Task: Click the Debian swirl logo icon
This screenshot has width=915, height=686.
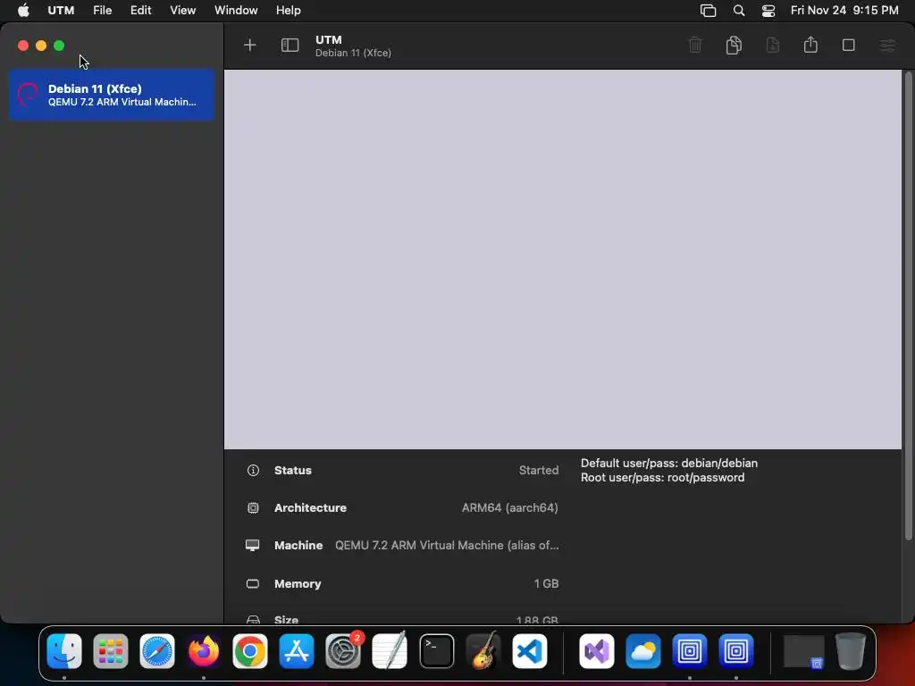Action: click(28, 95)
